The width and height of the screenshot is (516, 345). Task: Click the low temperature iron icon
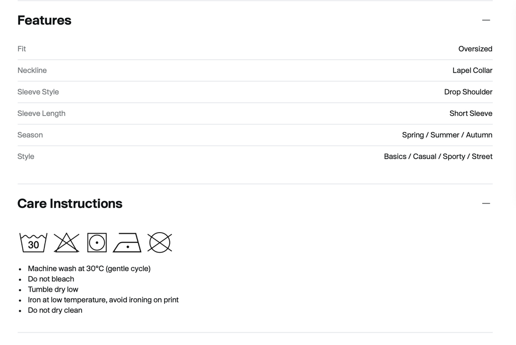pyautogui.click(x=127, y=243)
